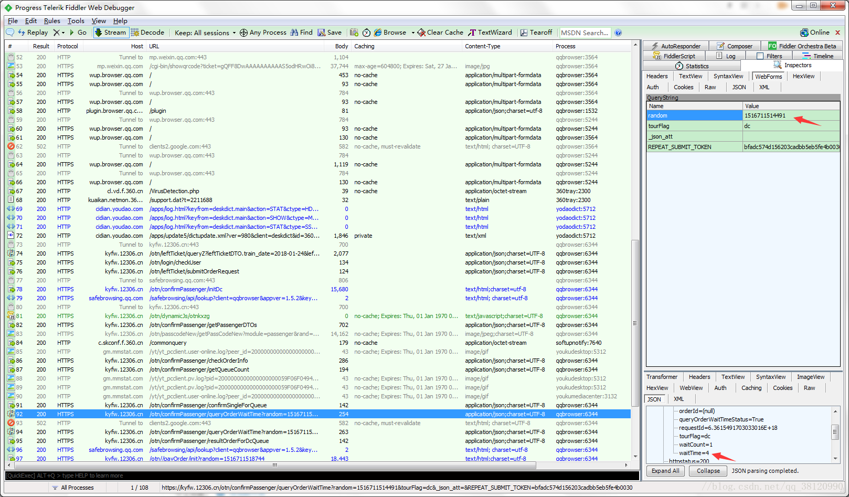Select session 67 VirusDetection.php
The height and width of the screenshot is (497, 849).
318,191
